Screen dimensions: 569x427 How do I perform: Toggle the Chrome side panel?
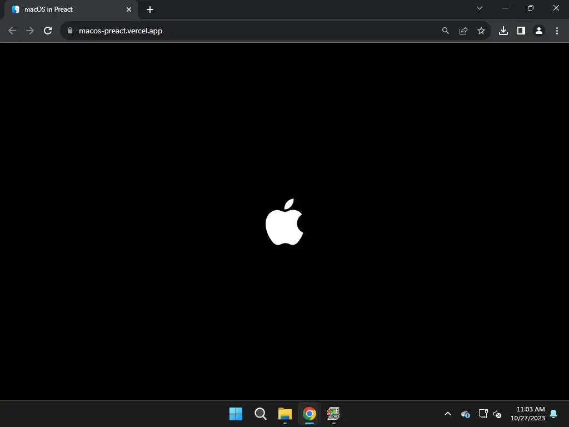coord(521,31)
